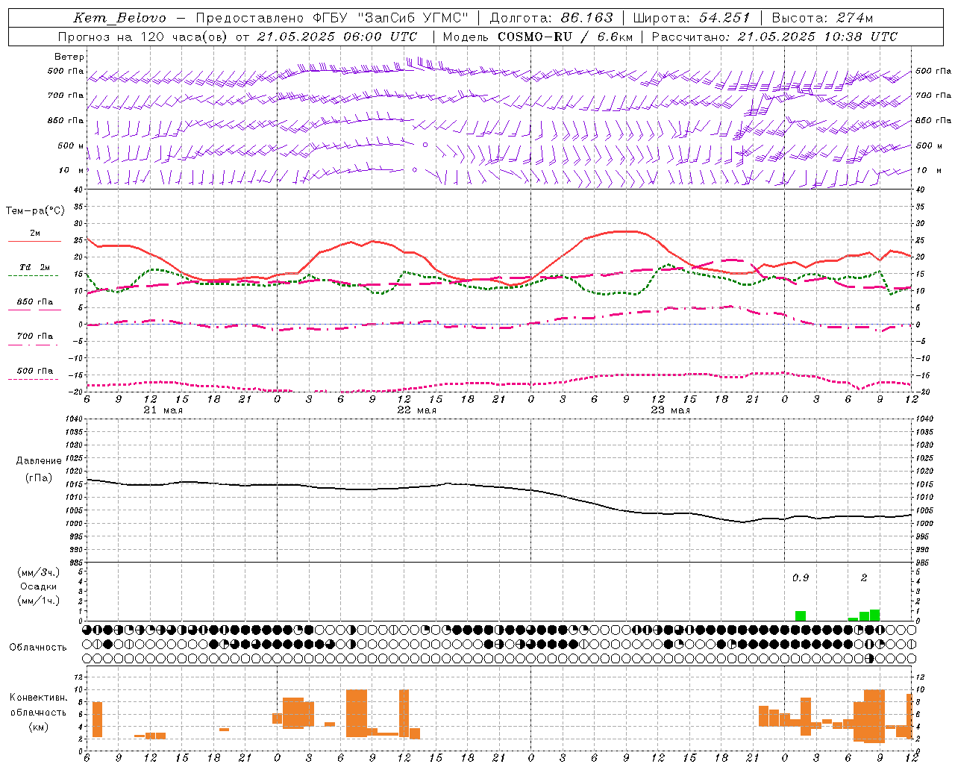Viewport: 955px width, 764px height.
Task: Click the Тем-ра(°C) axis label
Action: (x=35, y=211)
